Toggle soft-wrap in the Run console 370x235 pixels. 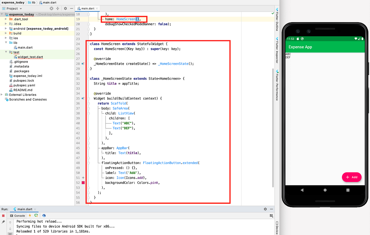(10, 234)
